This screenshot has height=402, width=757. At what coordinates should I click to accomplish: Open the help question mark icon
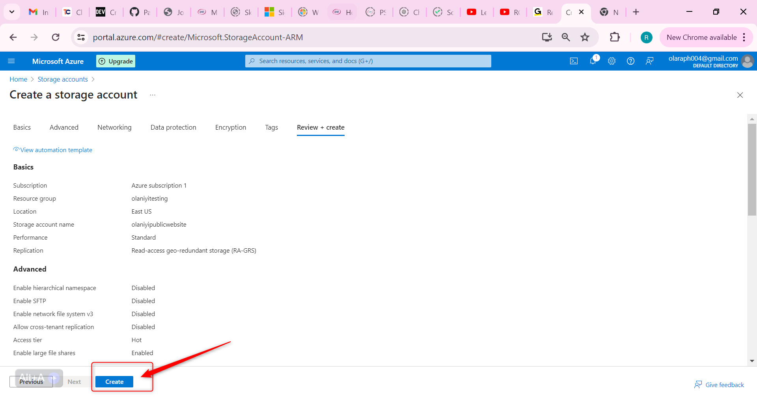coord(630,61)
